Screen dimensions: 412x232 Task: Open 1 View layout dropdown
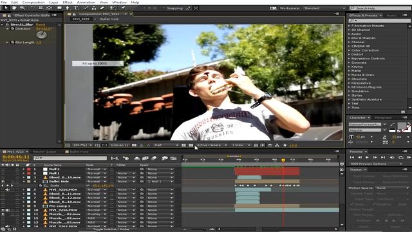tap(241, 145)
